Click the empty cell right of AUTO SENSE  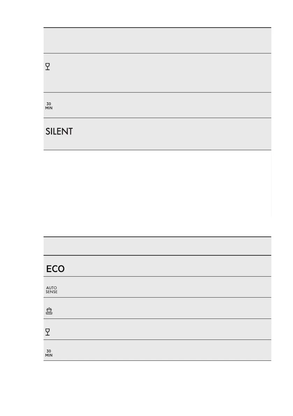pyautogui.click(x=168, y=287)
